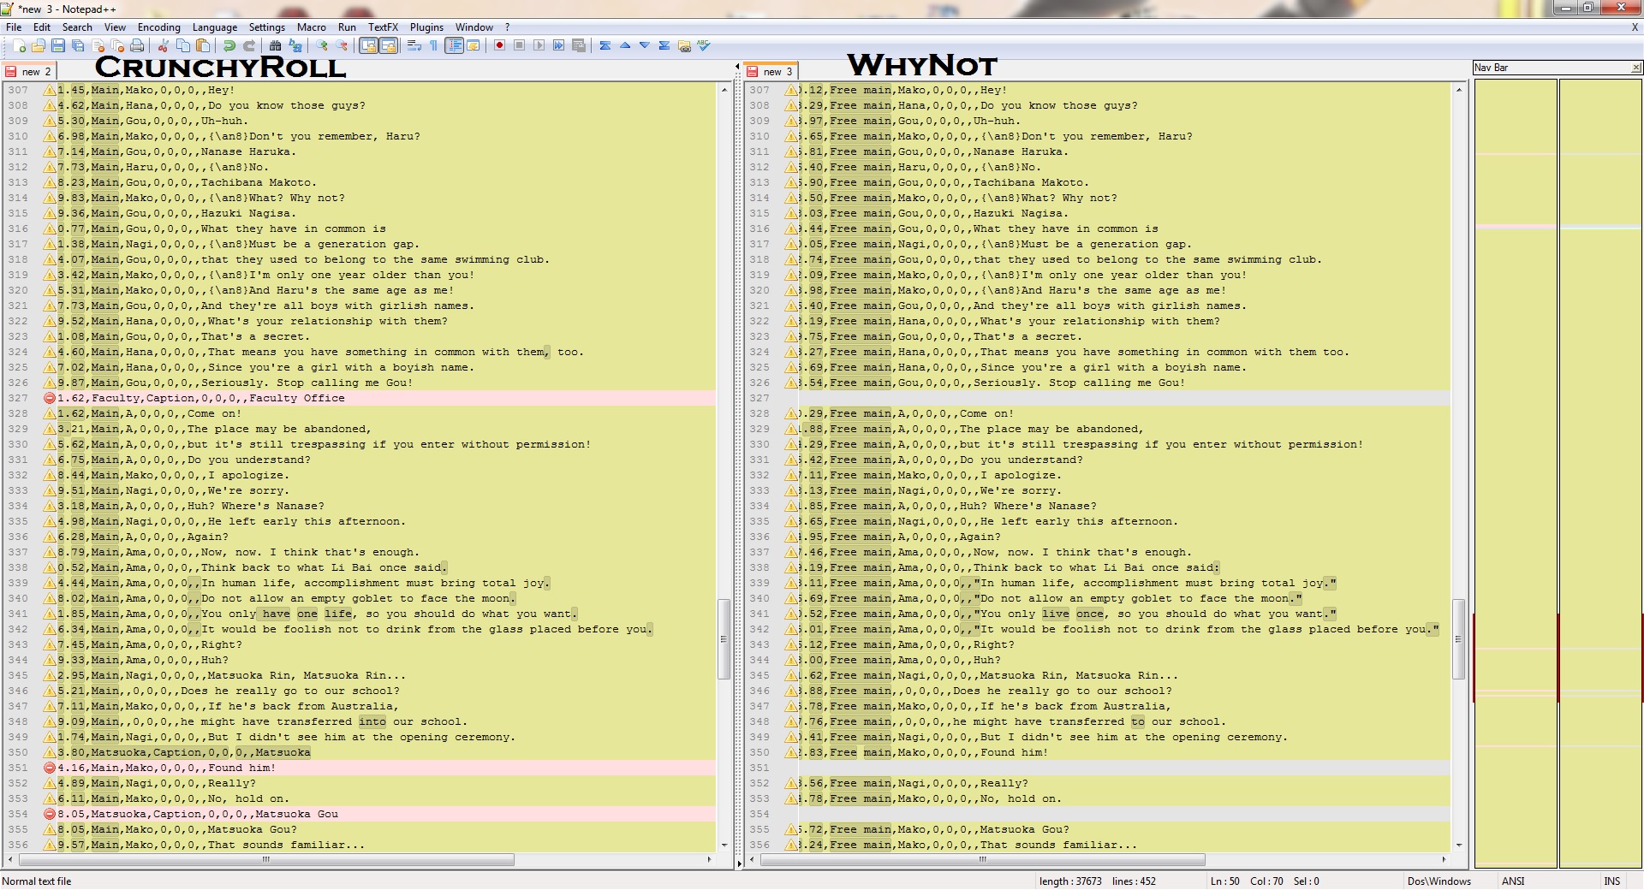Toggle the indent guide button

point(454,45)
